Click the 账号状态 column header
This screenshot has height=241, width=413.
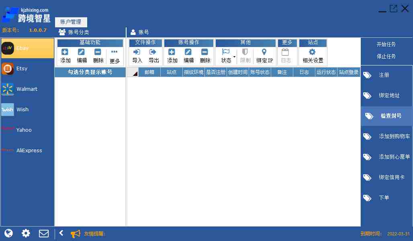tap(260, 72)
